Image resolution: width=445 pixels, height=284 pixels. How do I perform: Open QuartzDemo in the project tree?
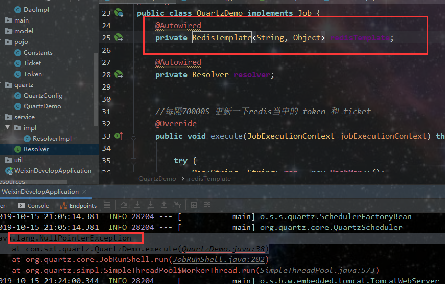(x=42, y=106)
